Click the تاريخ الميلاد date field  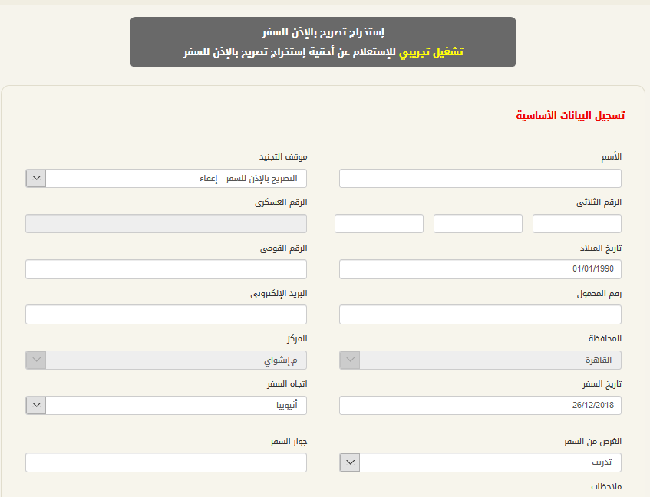click(x=480, y=269)
